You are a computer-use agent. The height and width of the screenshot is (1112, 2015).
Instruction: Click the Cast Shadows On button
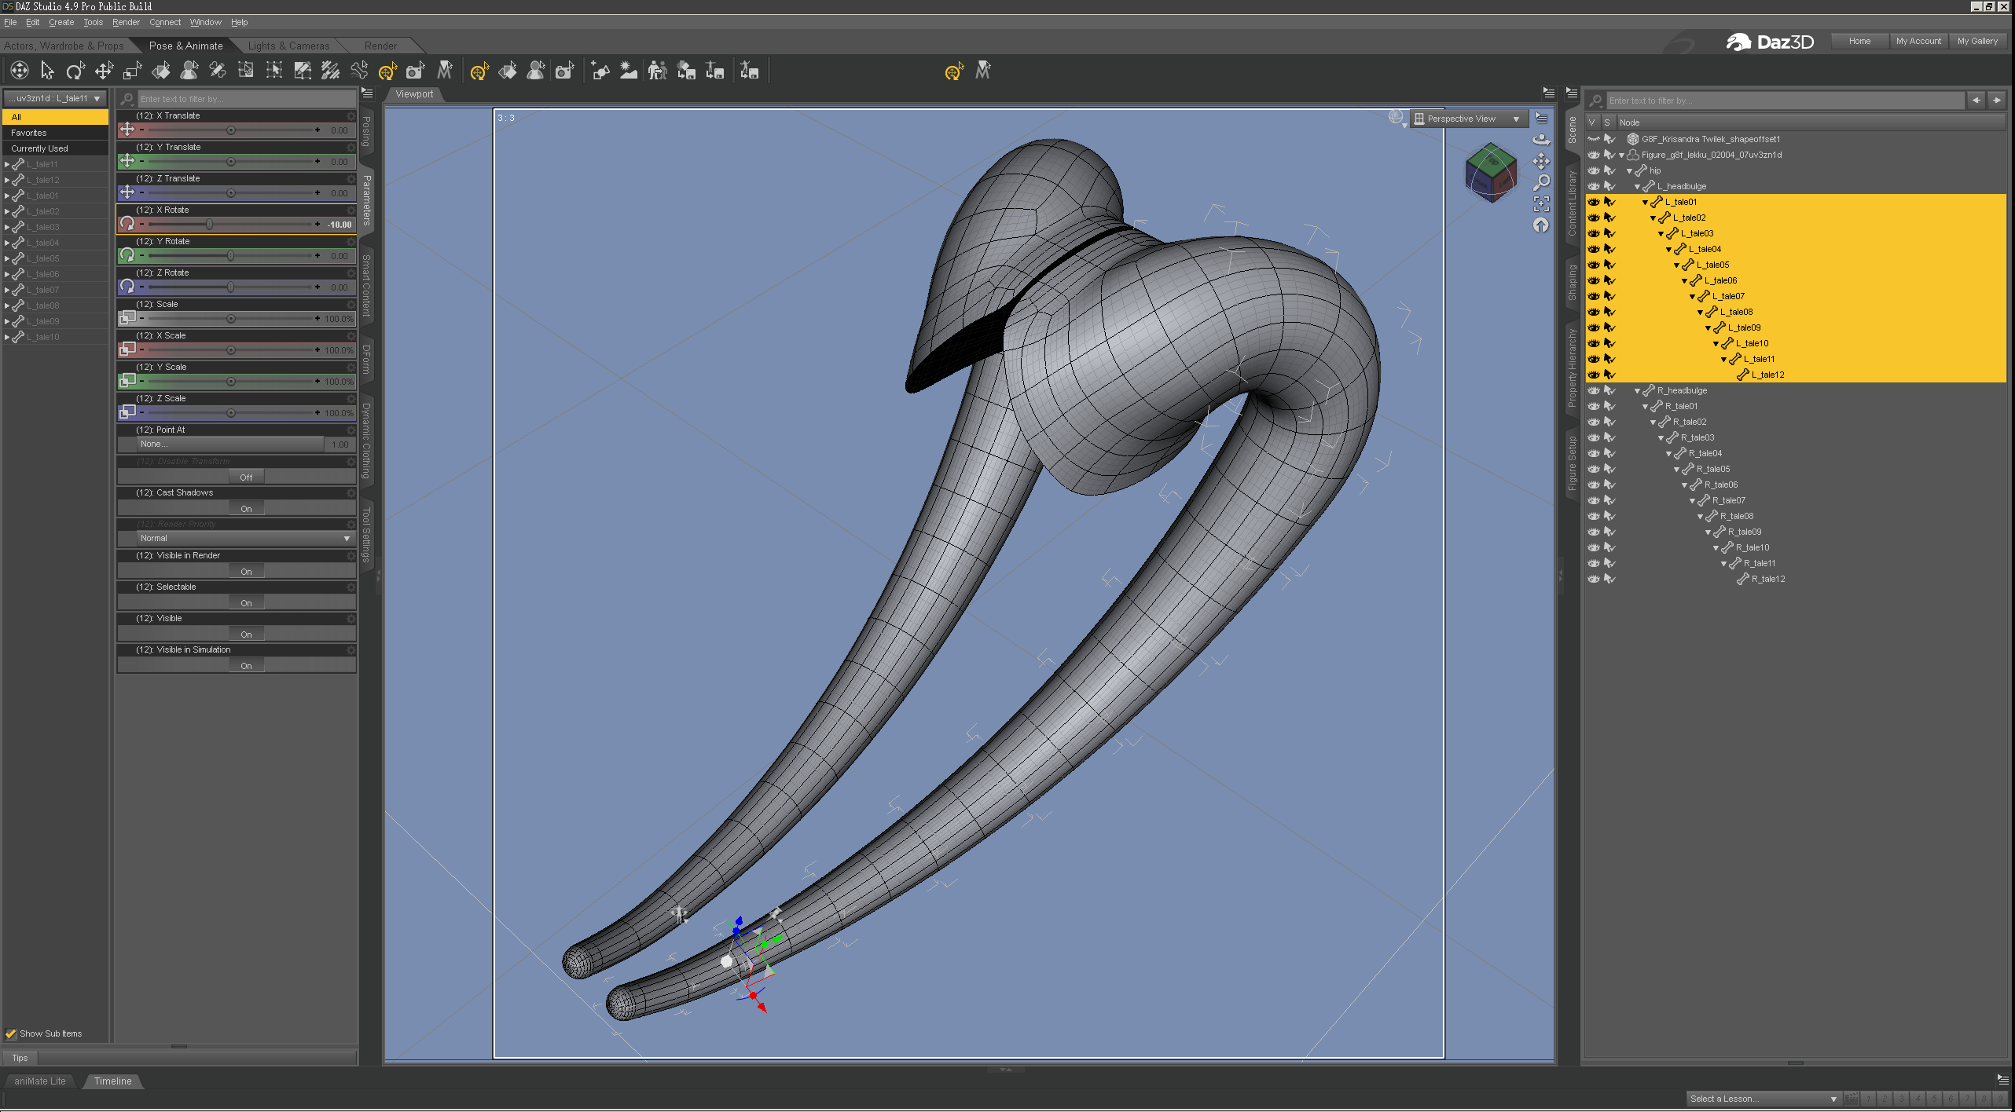pos(246,509)
